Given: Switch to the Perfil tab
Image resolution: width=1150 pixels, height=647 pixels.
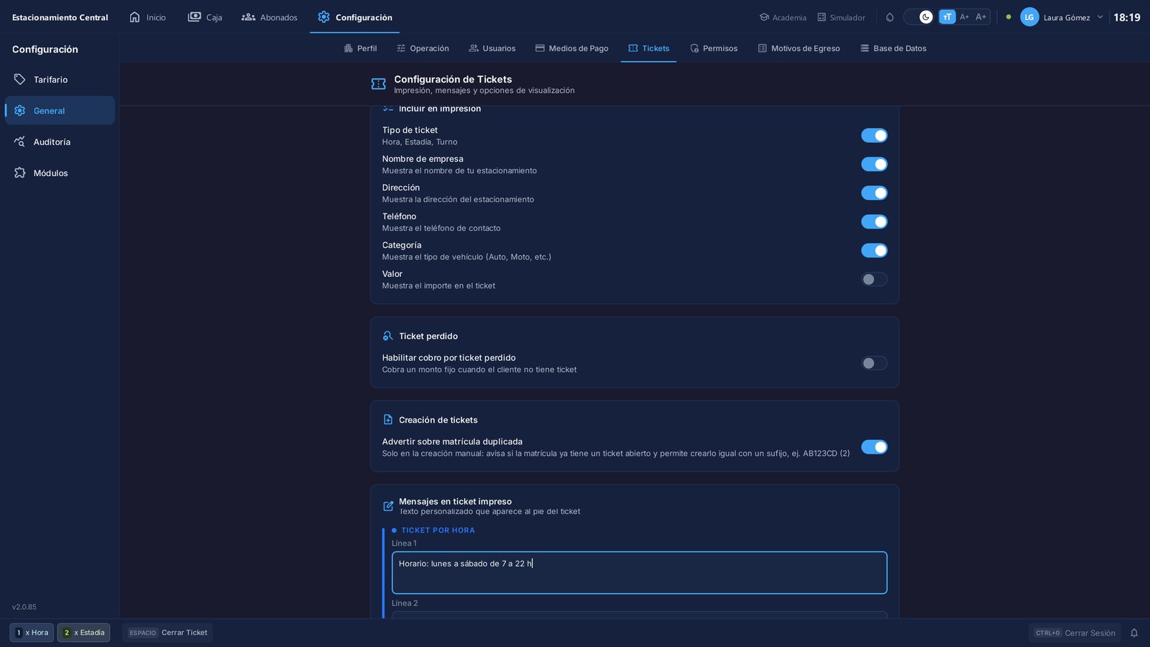Looking at the screenshot, I should (x=360, y=48).
